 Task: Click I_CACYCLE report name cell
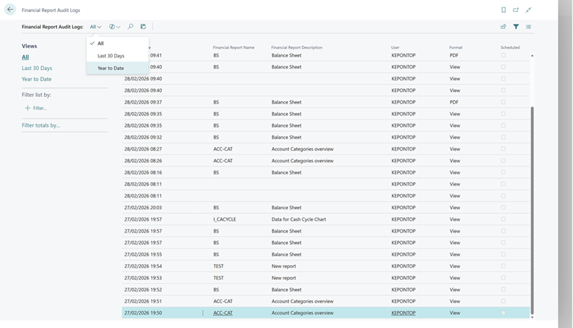pyautogui.click(x=225, y=219)
